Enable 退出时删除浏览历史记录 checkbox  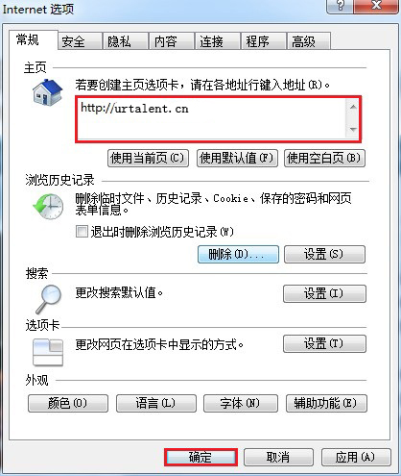click(x=82, y=231)
